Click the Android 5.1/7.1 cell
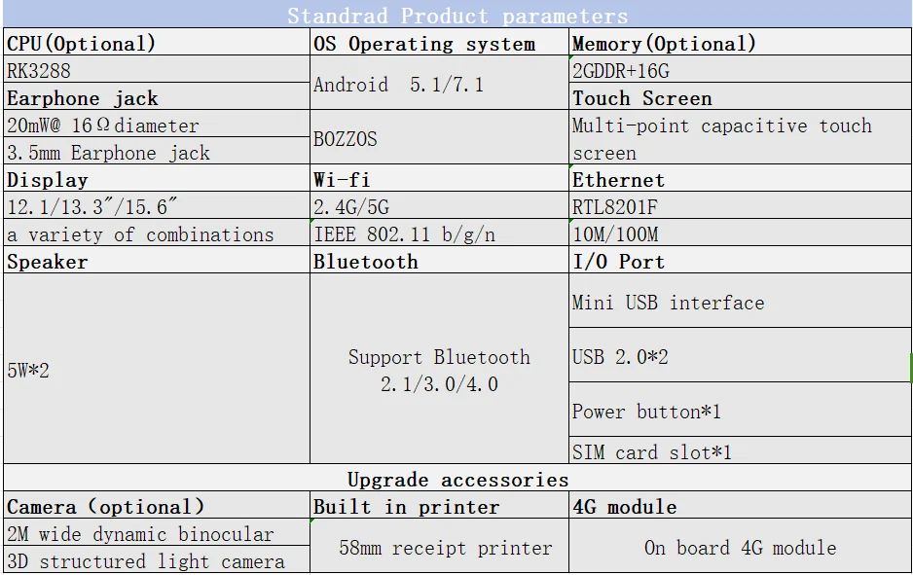 click(440, 84)
